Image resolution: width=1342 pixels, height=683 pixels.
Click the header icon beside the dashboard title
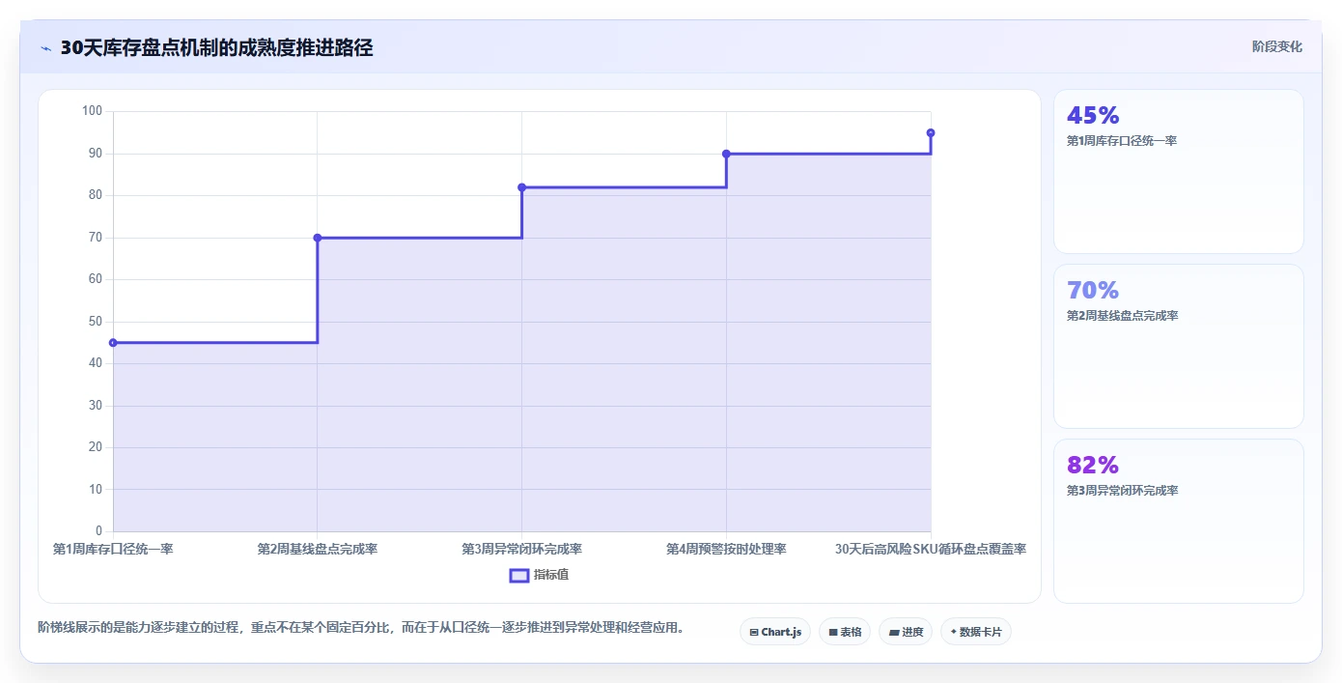45,48
